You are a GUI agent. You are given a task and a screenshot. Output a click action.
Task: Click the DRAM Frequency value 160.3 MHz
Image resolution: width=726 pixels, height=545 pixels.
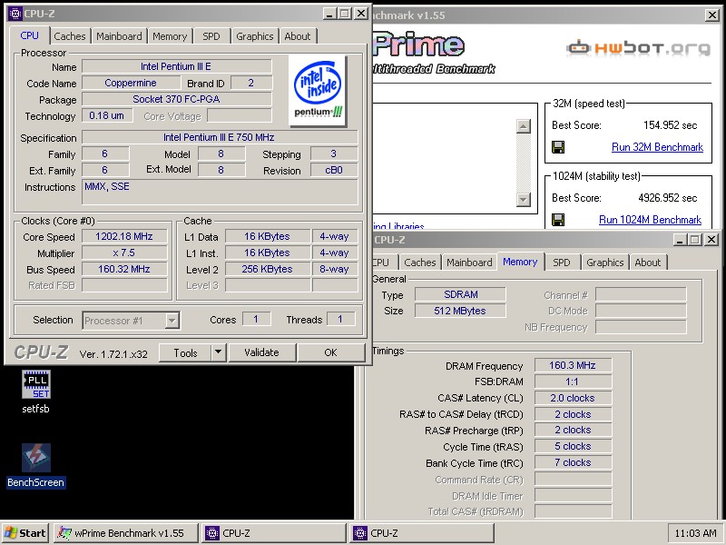click(x=573, y=365)
